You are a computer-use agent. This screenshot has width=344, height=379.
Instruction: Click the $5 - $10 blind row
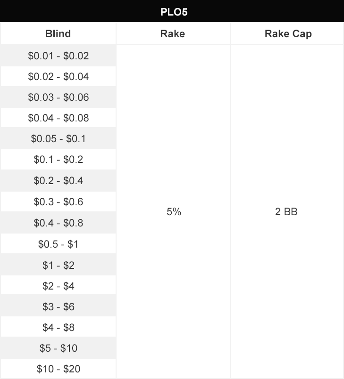point(58,348)
